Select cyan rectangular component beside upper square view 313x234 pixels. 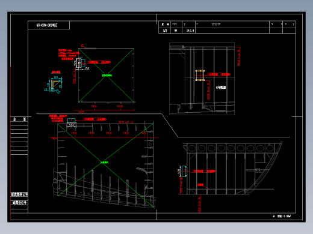pyautogui.click(x=82, y=63)
